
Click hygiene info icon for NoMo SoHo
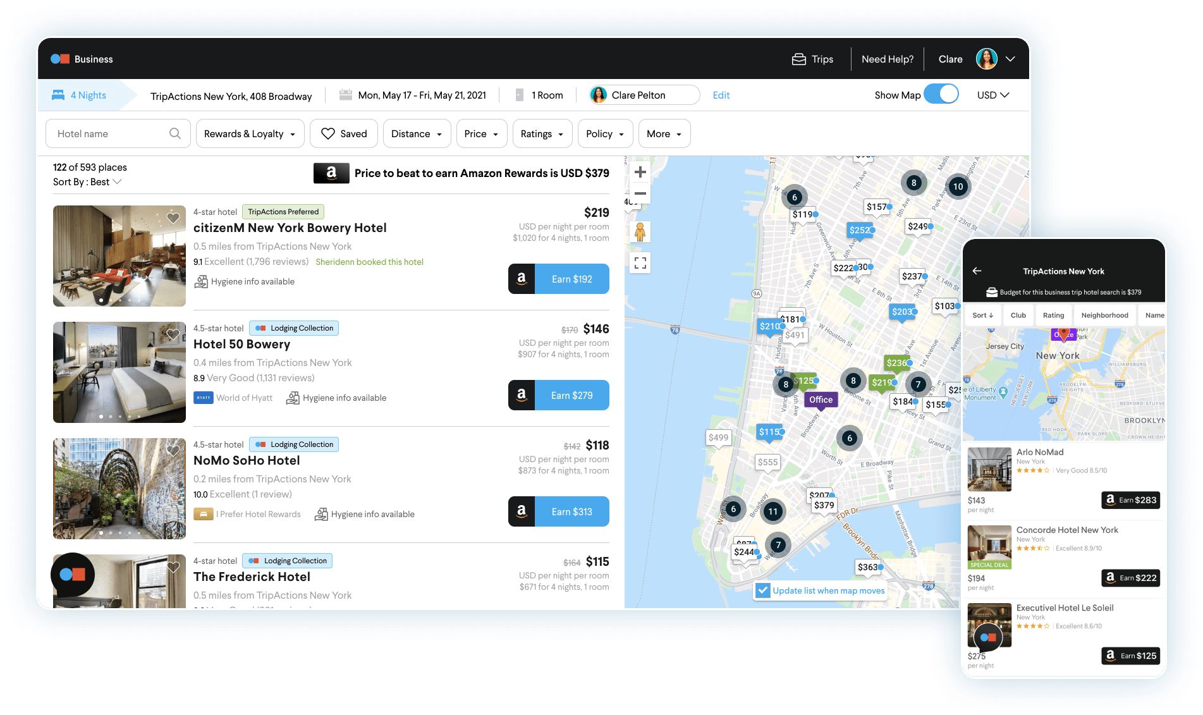pyautogui.click(x=321, y=514)
